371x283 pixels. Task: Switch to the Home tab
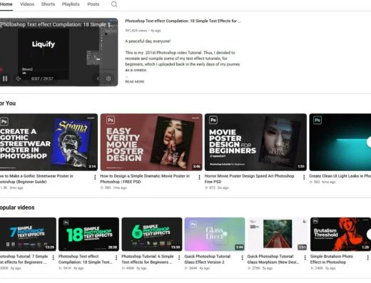[x=6, y=4]
